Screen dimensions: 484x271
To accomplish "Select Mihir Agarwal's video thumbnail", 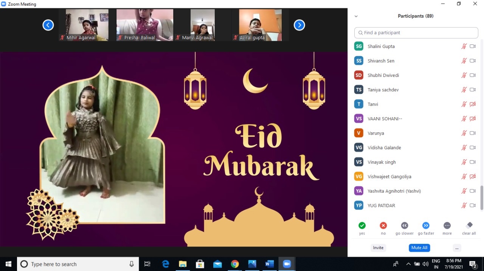I will click(x=87, y=25).
